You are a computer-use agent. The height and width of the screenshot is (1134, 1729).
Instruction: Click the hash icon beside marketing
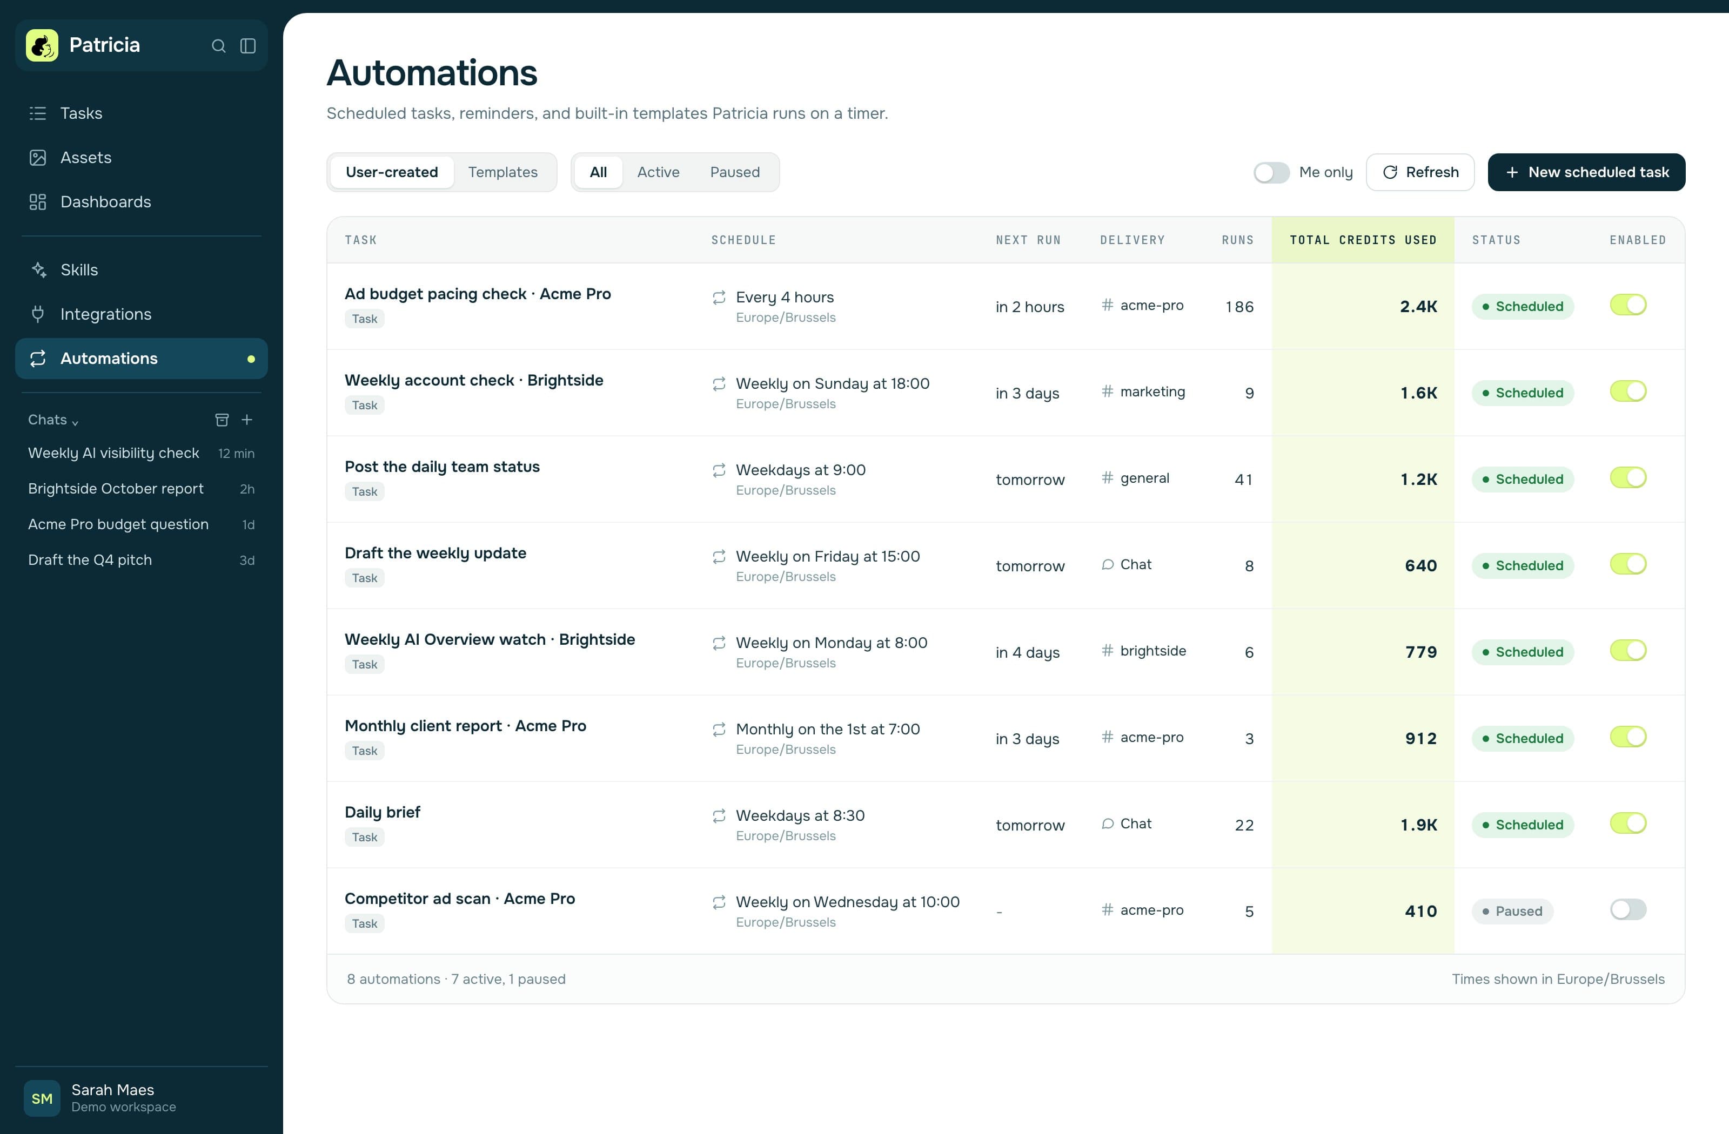coord(1107,391)
